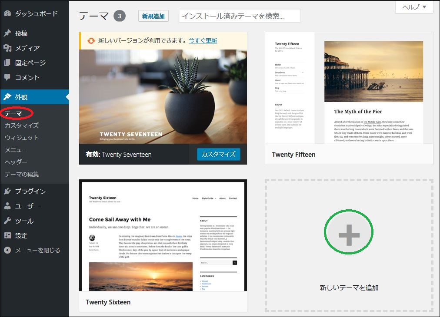Open the プラグイン menu item

(x=34, y=191)
